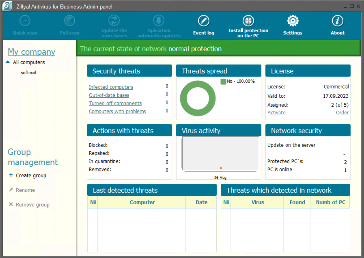This screenshot has height=258, width=364.
Task: Open Turned off components link
Action: 115,103
